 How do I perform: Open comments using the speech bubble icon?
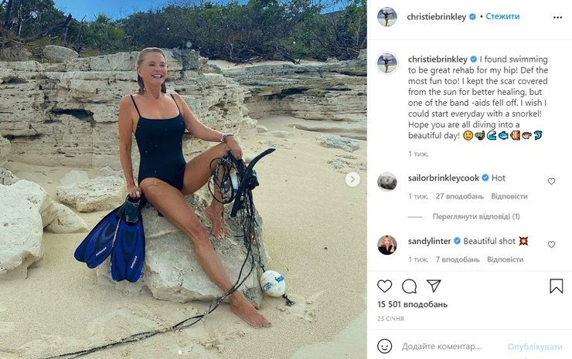coord(410,286)
